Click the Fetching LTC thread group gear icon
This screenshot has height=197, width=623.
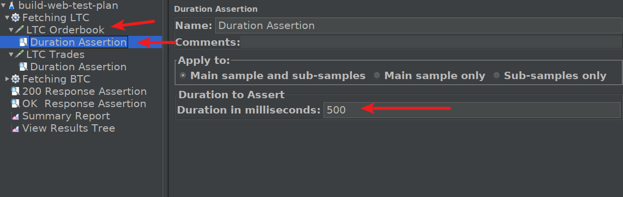(16, 18)
